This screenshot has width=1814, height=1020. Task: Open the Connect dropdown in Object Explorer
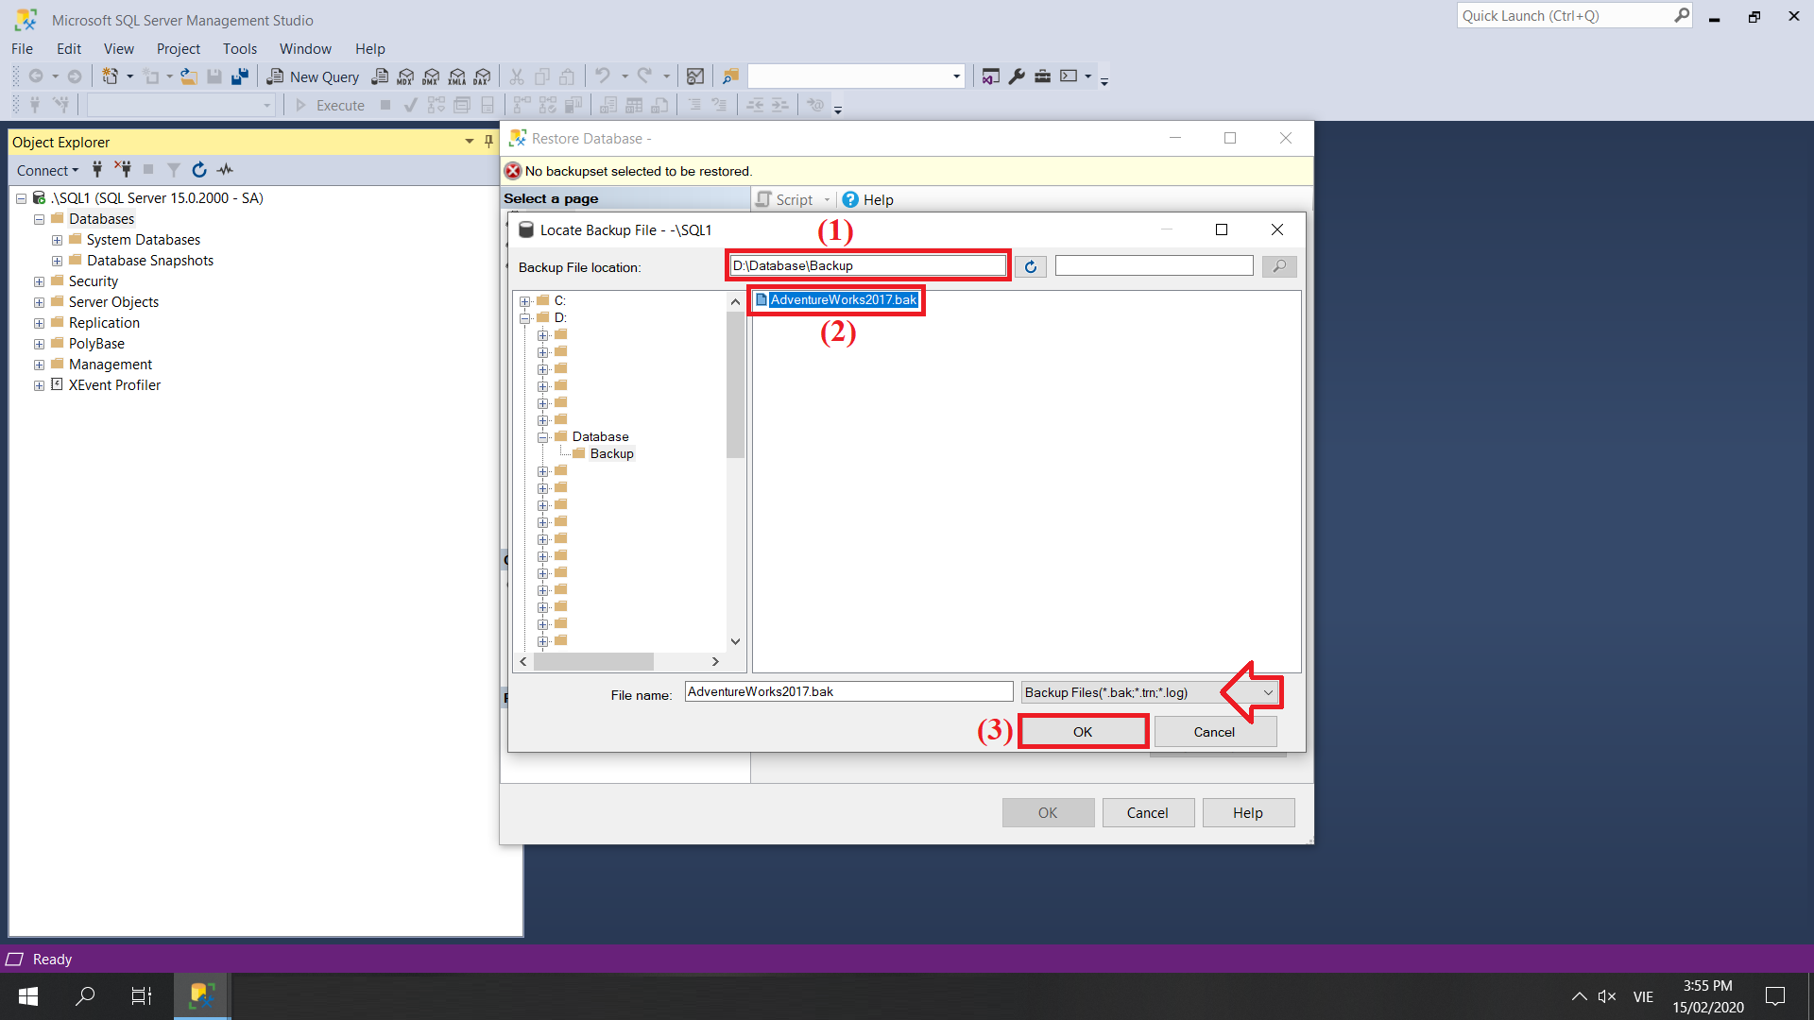pos(47,170)
